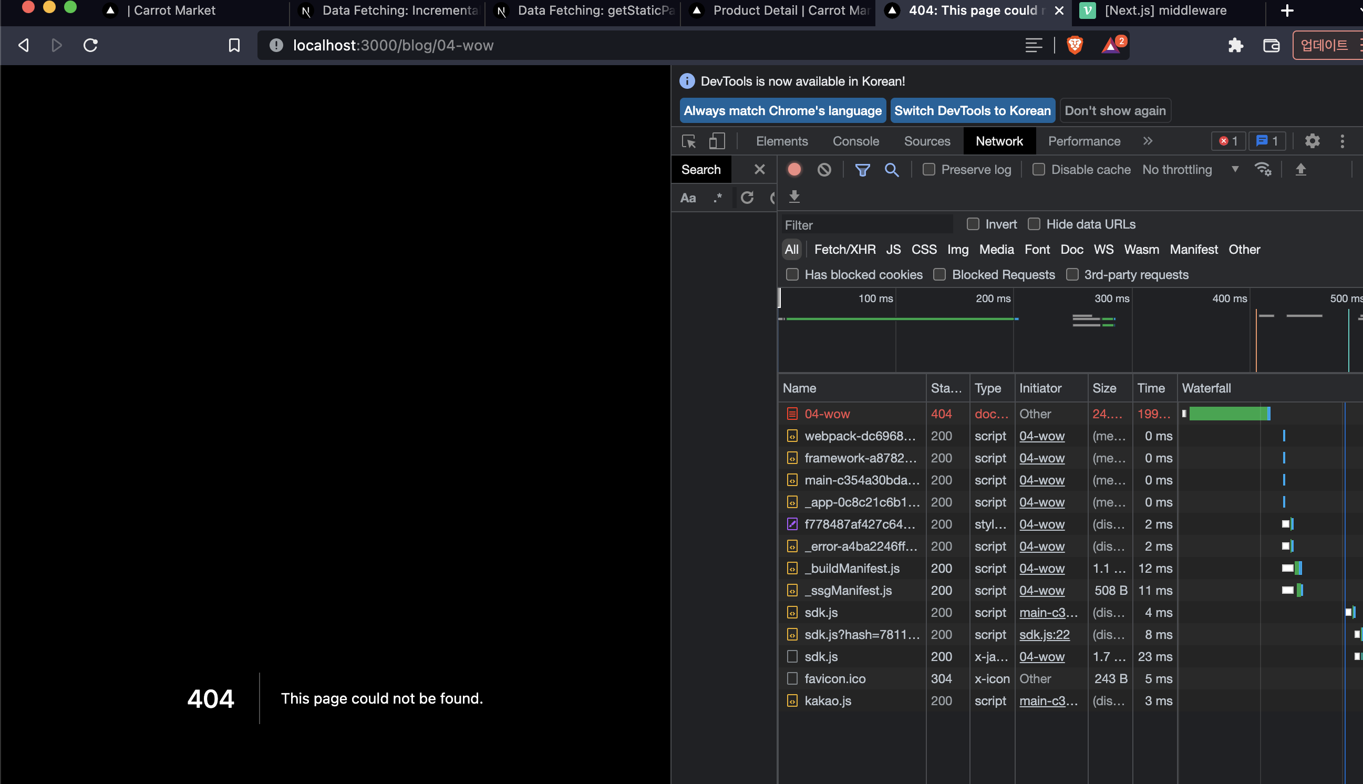Switch to the Console tab
Screen dimensions: 1363x784
[x=855, y=141]
